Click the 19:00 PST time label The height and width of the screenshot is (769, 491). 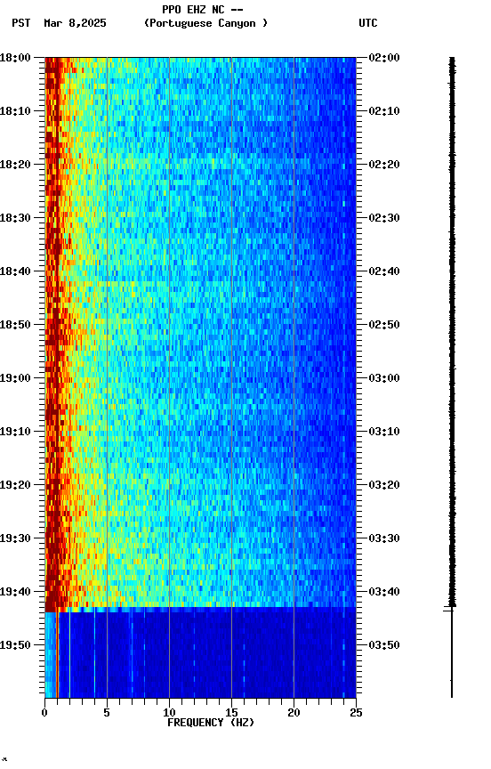pos(15,378)
